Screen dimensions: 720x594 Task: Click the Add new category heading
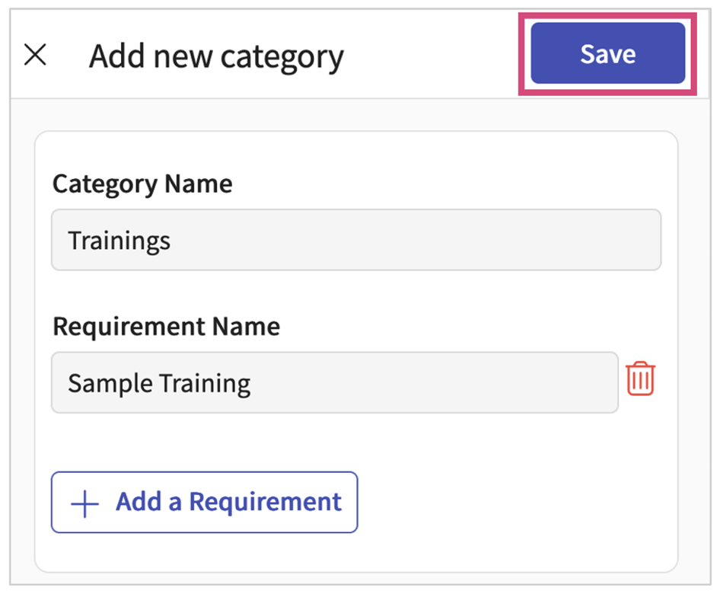[x=216, y=57]
